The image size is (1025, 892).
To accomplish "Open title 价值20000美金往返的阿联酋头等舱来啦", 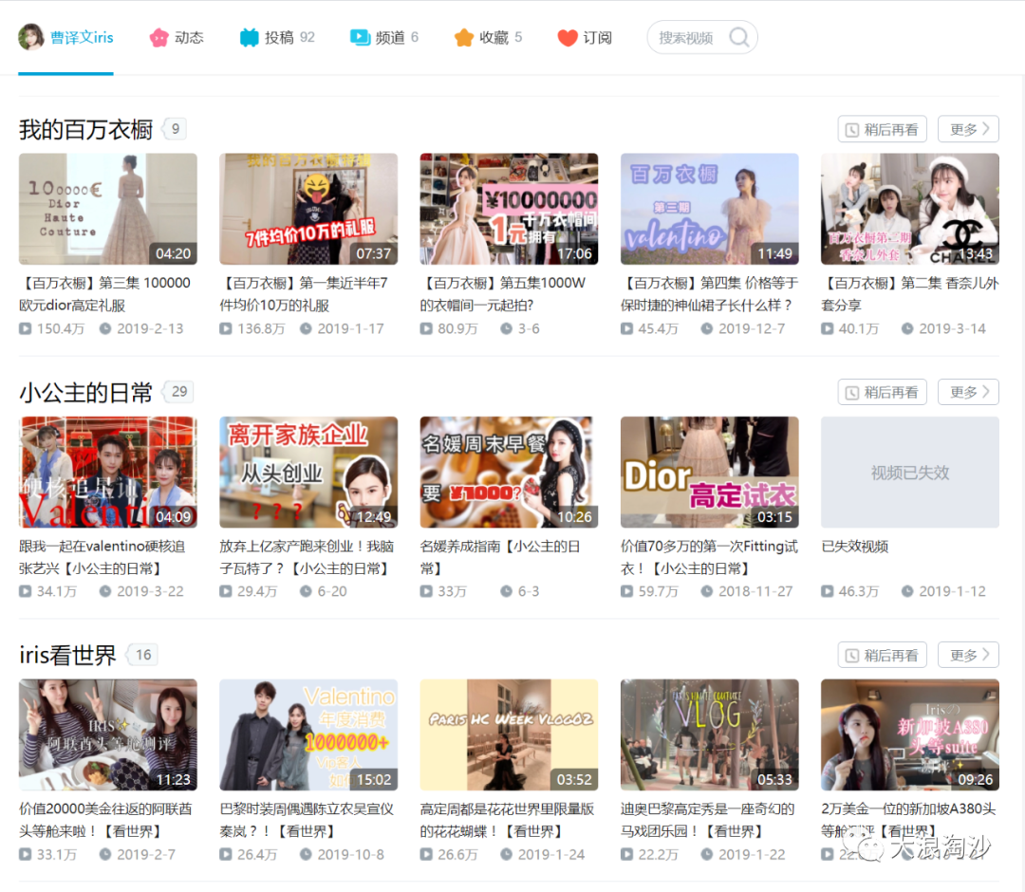I will 106,820.
